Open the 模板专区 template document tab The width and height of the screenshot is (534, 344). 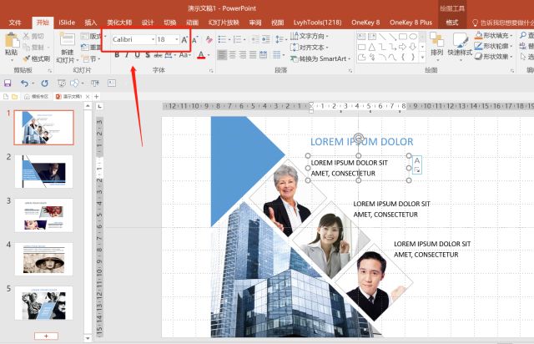37,97
